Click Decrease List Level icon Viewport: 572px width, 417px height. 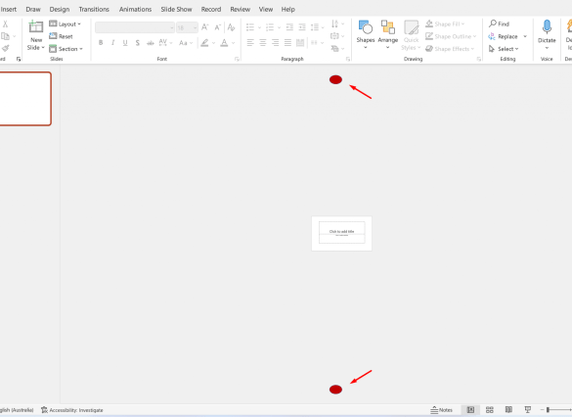point(289,27)
